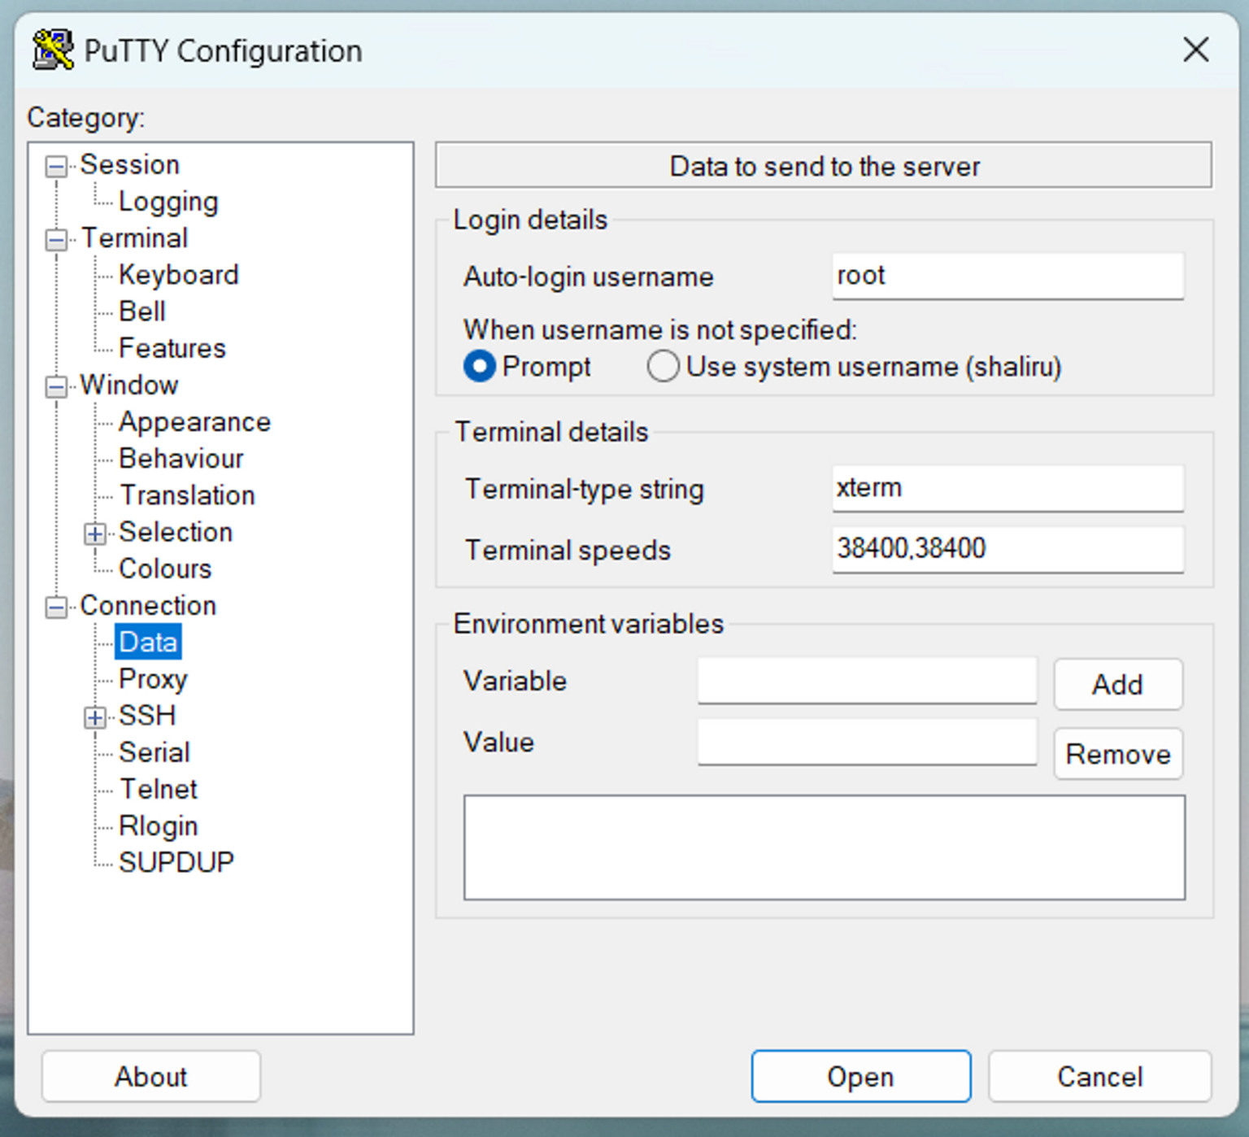Click the Add environment variable button
Viewport: 1249px width, 1137px height.
pyautogui.click(x=1117, y=685)
